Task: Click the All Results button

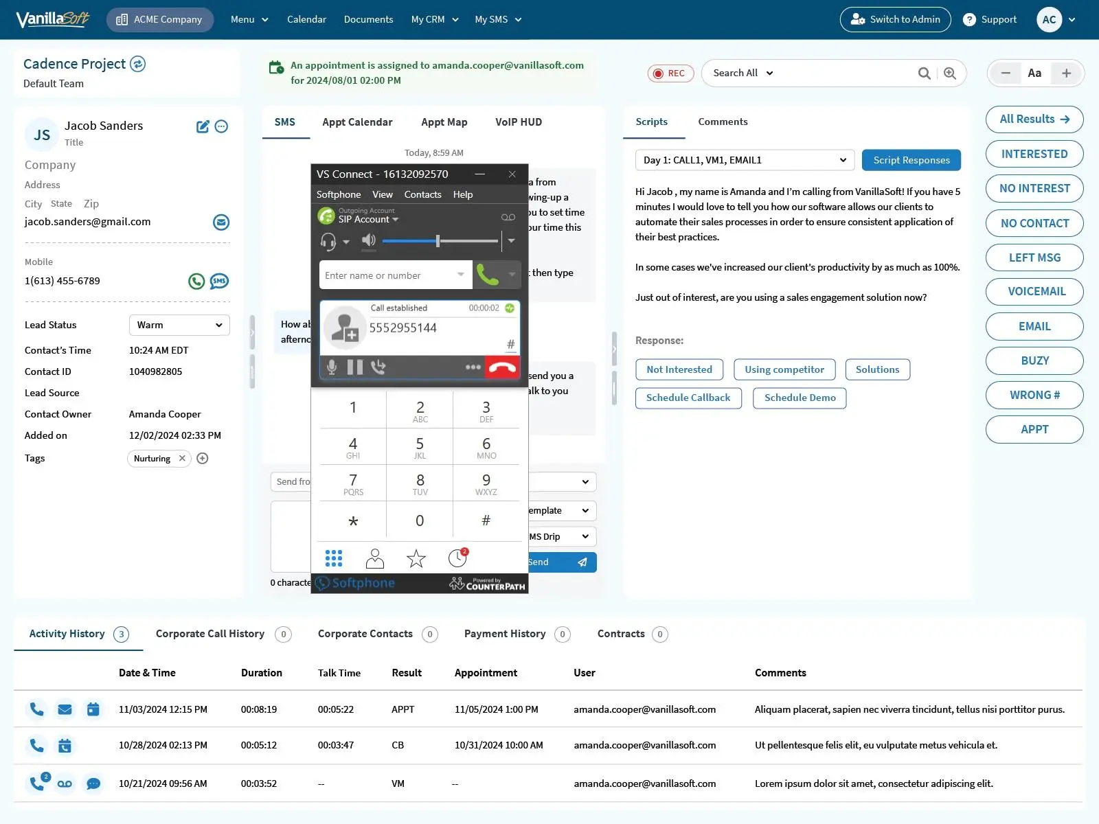Action: (x=1034, y=119)
